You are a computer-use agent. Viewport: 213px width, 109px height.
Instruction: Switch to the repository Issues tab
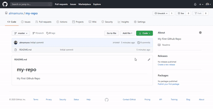pos(26,22)
